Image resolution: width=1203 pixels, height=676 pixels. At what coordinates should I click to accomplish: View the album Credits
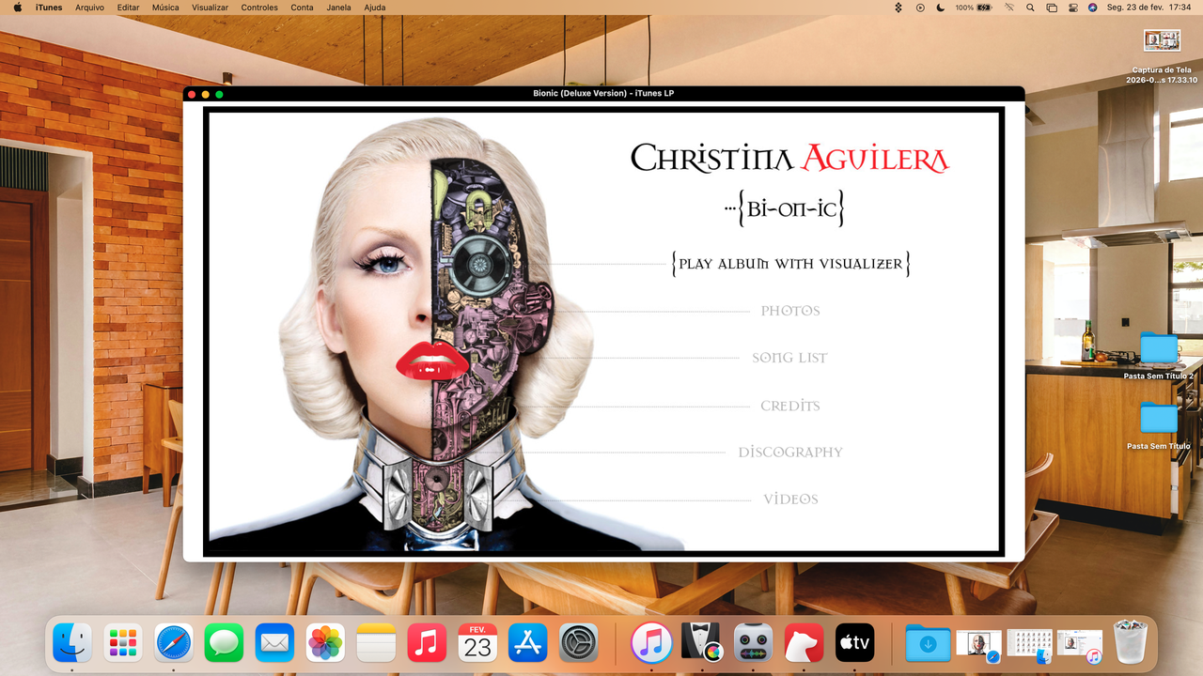pos(790,406)
